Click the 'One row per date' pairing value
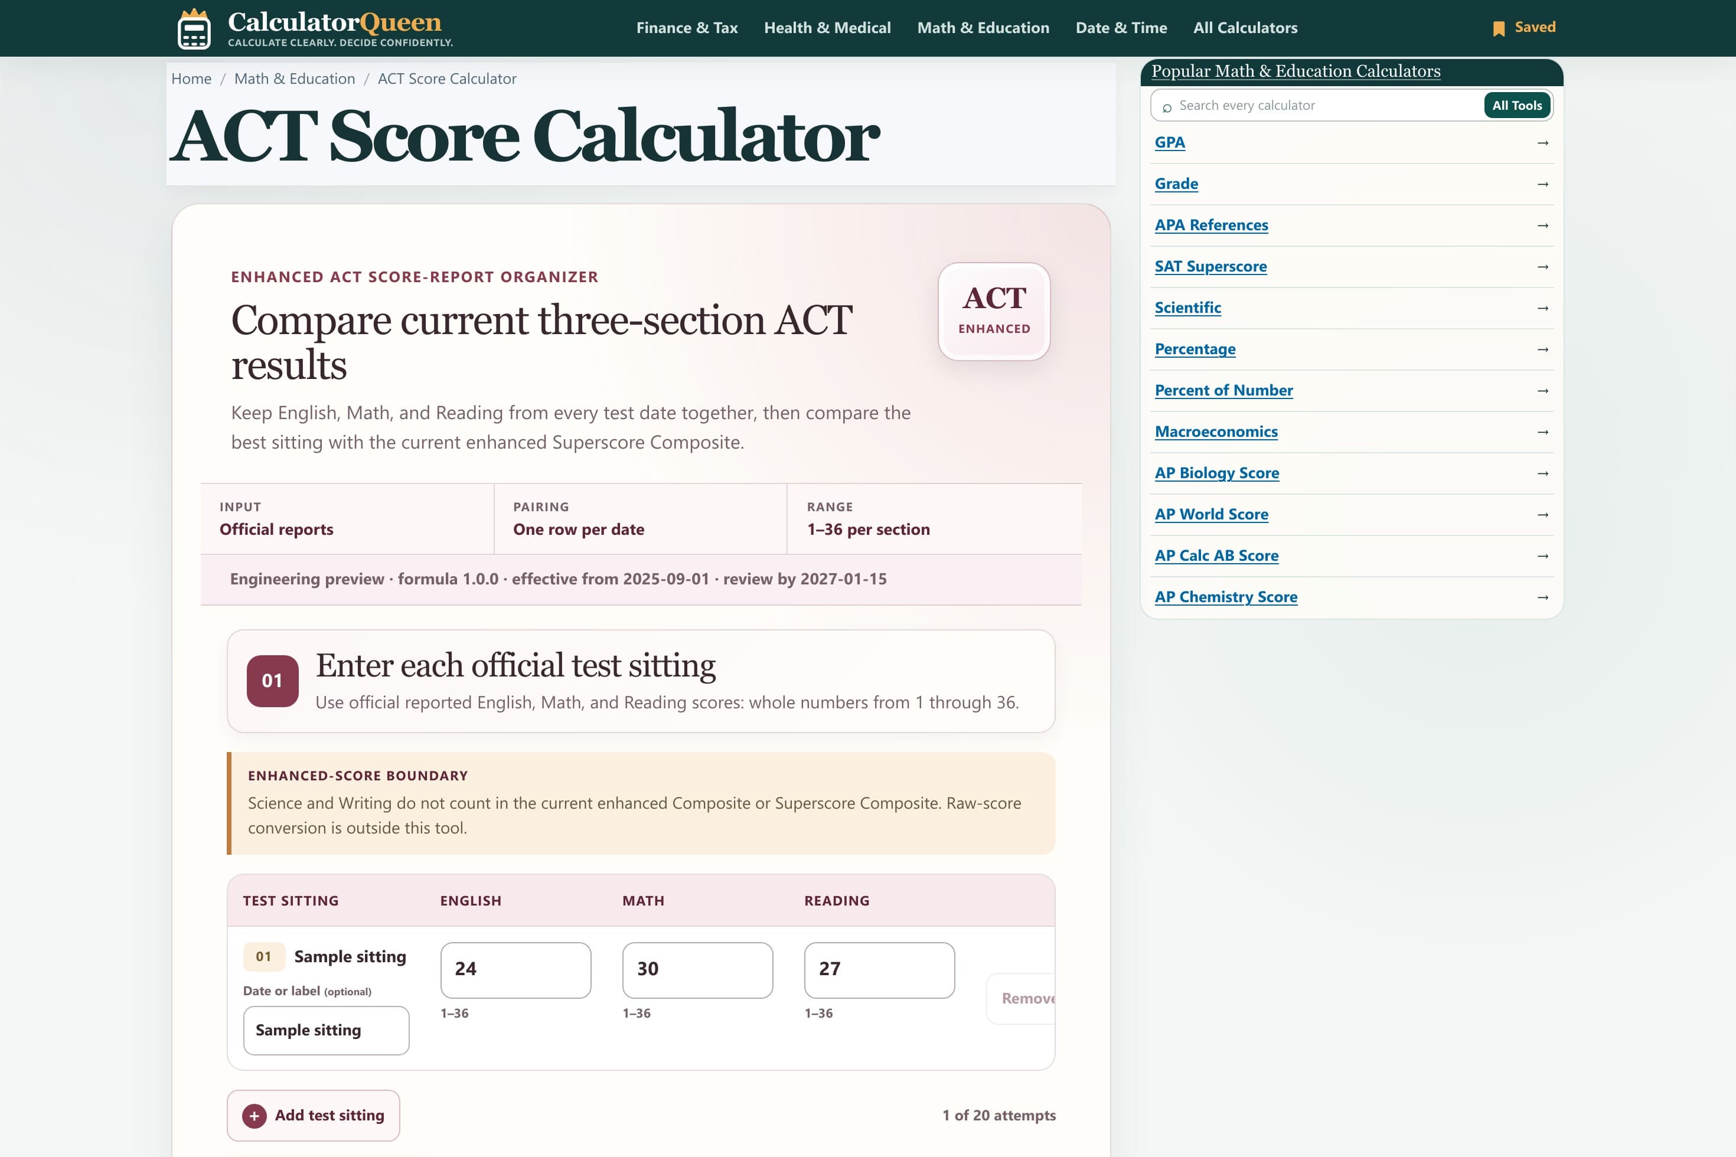This screenshot has width=1736, height=1157. point(579,530)
